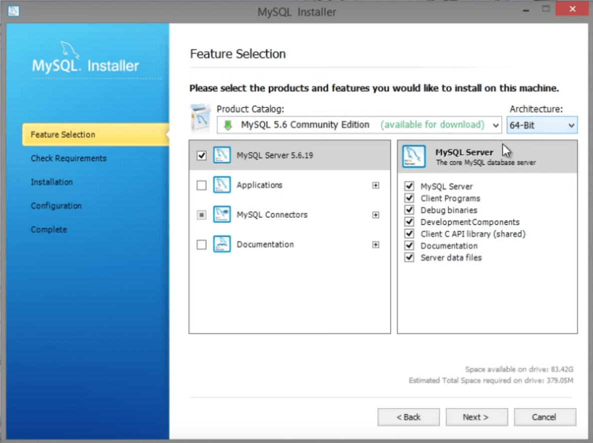Select the MySQL Server 5.6.19 row label
The height and width of the screenshot is (443, 593).
click(275, 156)
